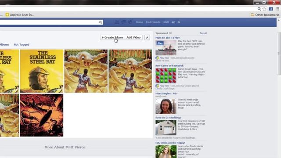Click the Facebook search magnifier icon

point(101,22)
